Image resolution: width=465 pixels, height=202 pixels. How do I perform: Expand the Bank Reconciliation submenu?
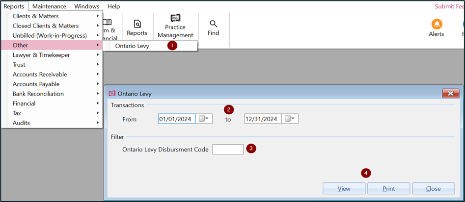pos(52,94)
